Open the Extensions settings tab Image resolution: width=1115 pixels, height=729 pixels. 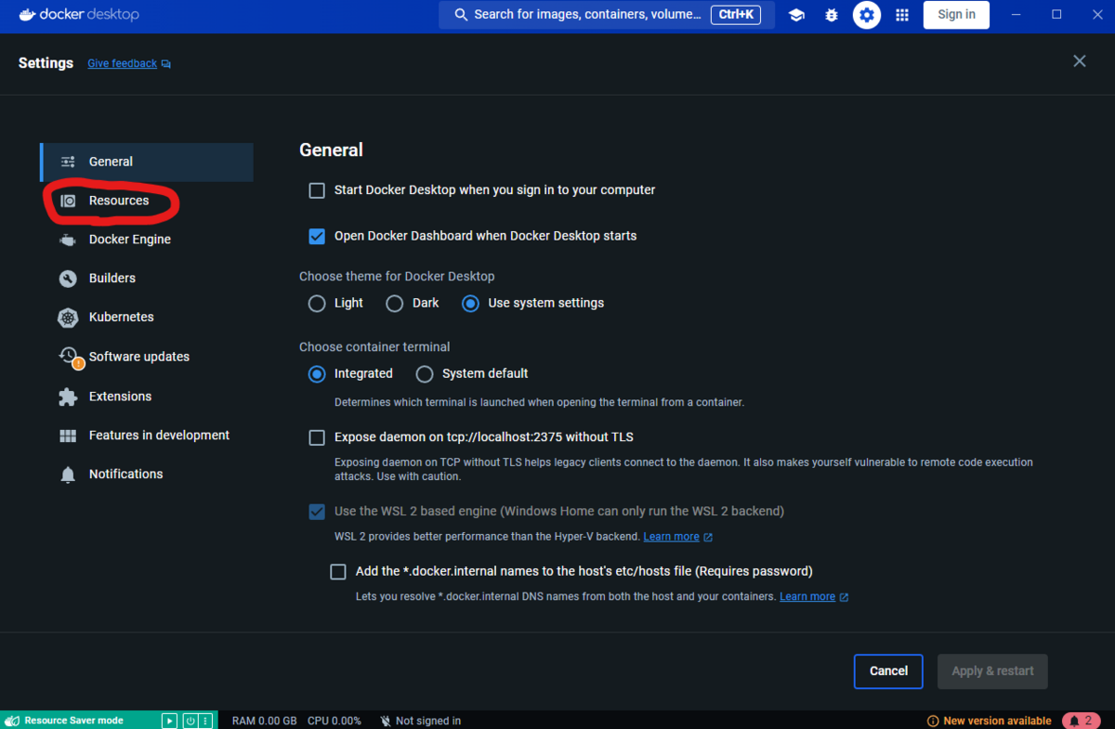point(147,397)
